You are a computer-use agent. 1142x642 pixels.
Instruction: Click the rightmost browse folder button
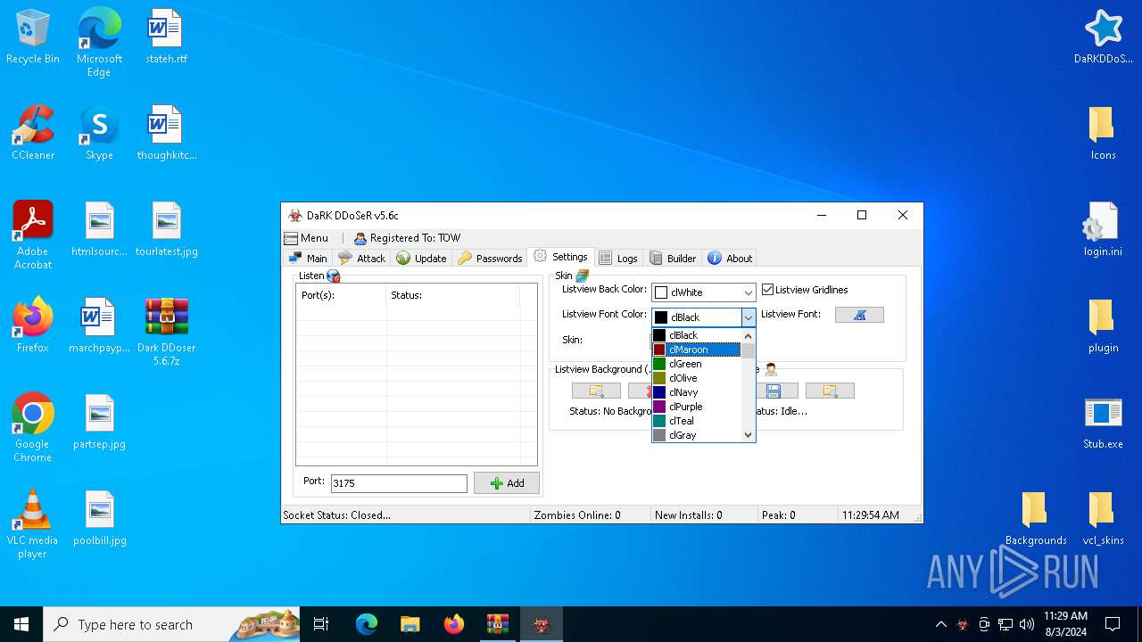[x=830, y=391]
